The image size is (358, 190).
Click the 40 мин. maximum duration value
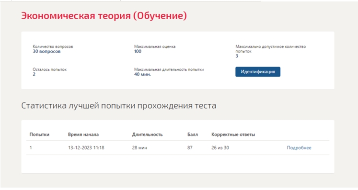(142, 74)
